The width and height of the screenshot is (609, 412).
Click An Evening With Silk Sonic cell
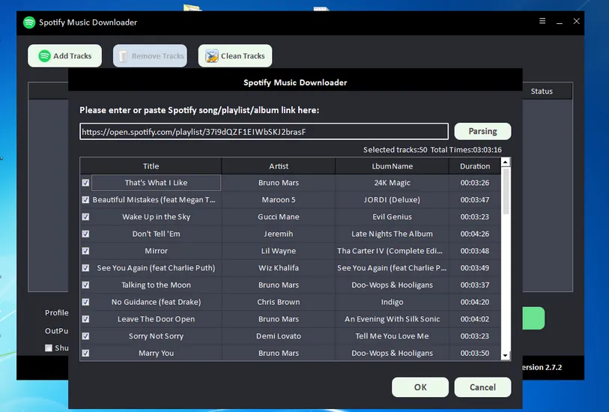click(x=392, y=319)
